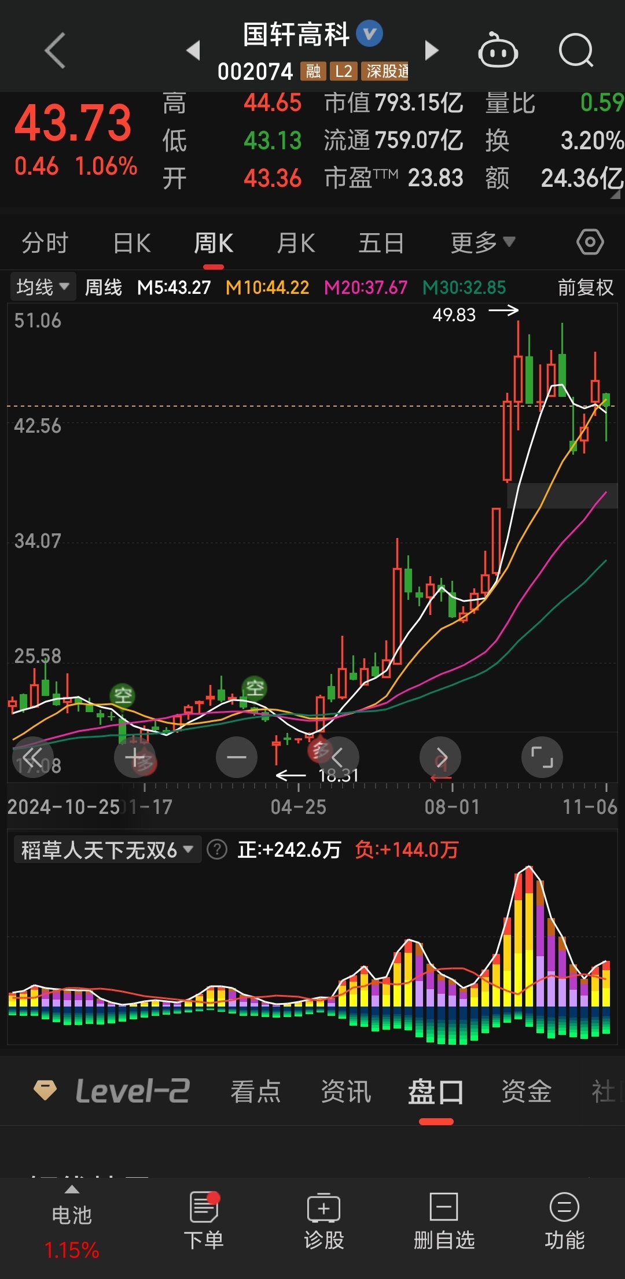Zoom out chart with minus button

237,757
